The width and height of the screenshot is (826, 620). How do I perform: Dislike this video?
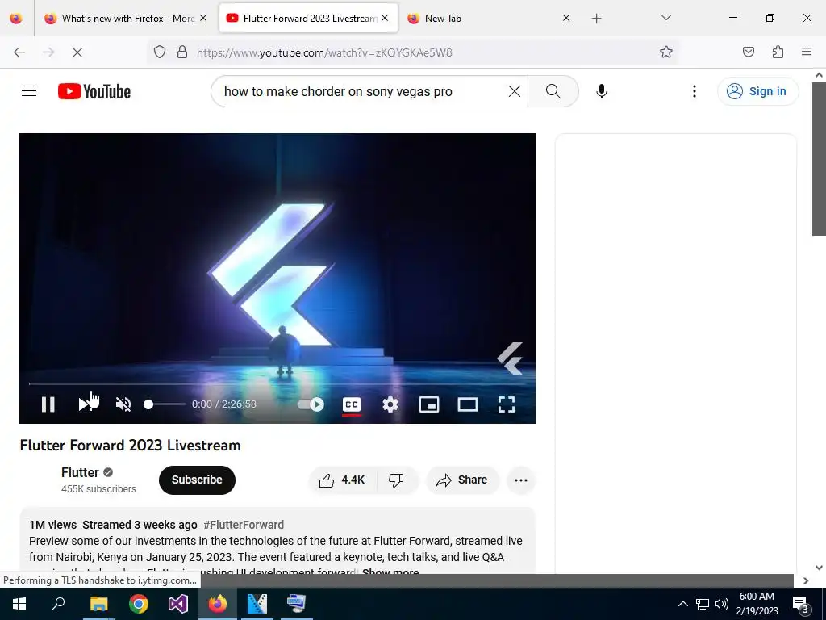(397, 480)
